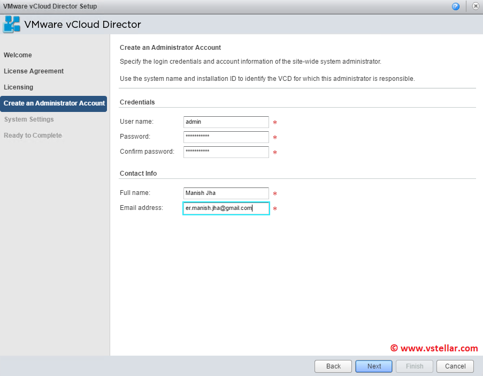Image resolution: width=483 pixels, height=376 pixels.
Task: Click the System Settings step
Action: (29, 119)
